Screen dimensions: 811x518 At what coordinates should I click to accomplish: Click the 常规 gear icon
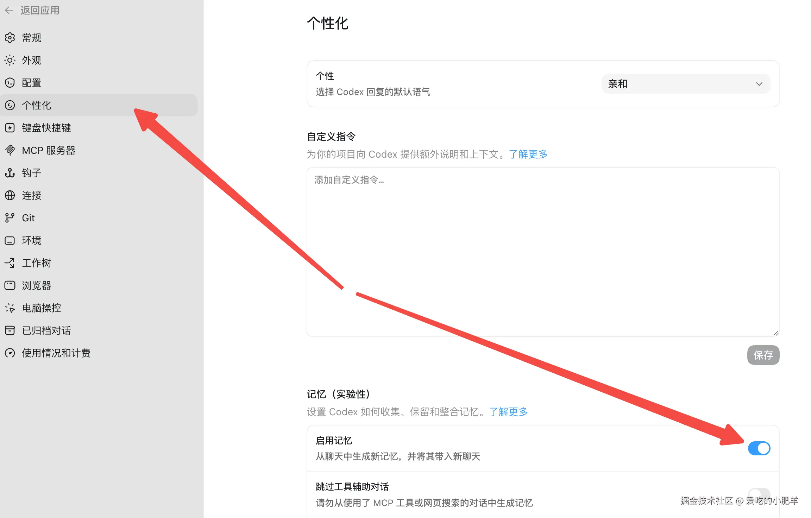pos(10,38)
